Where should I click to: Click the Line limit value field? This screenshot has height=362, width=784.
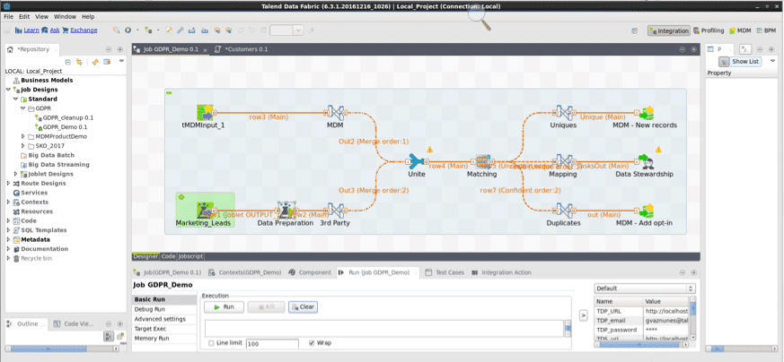pos(272,343)
